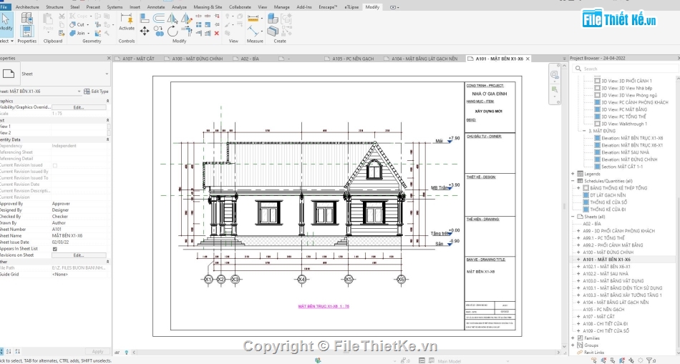Image resolution: width=680 pixels, height=364 pixels.
Task: Select the Offset tool in Modify panel
Action: click(x=159, y=18)
